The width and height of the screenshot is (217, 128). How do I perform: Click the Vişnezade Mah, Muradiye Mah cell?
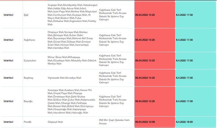tap(64, 78)
